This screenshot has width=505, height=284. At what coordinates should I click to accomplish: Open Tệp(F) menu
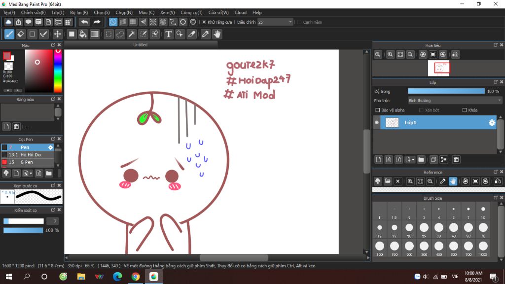(9, 12)
